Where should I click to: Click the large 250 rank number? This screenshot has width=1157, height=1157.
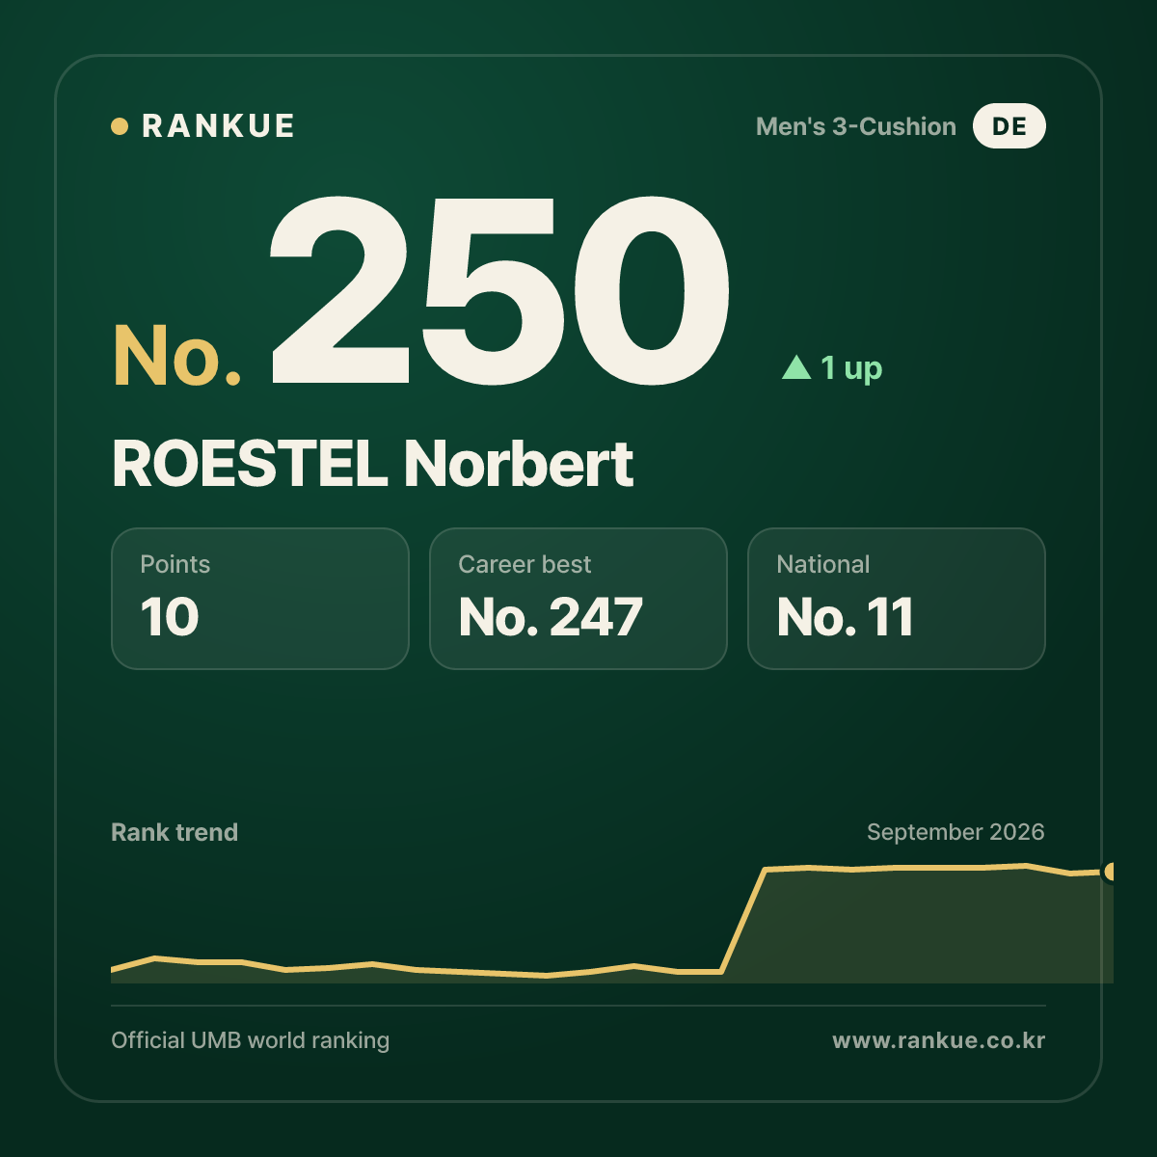(x=498, y=289)
